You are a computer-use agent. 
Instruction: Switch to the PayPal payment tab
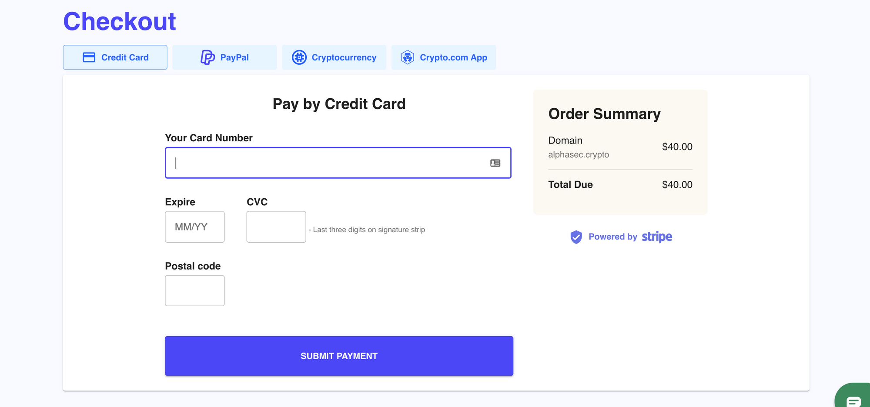pos(224,57)
